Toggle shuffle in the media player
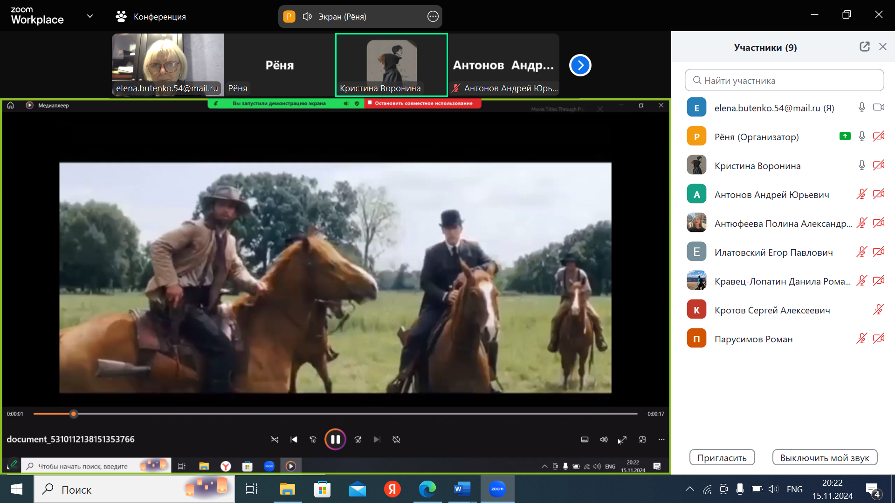The image size is (895, 503). (275, 439)
